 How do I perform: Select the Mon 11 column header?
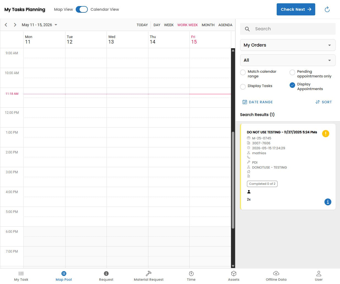pyautogui.click(x=44, y=40)
